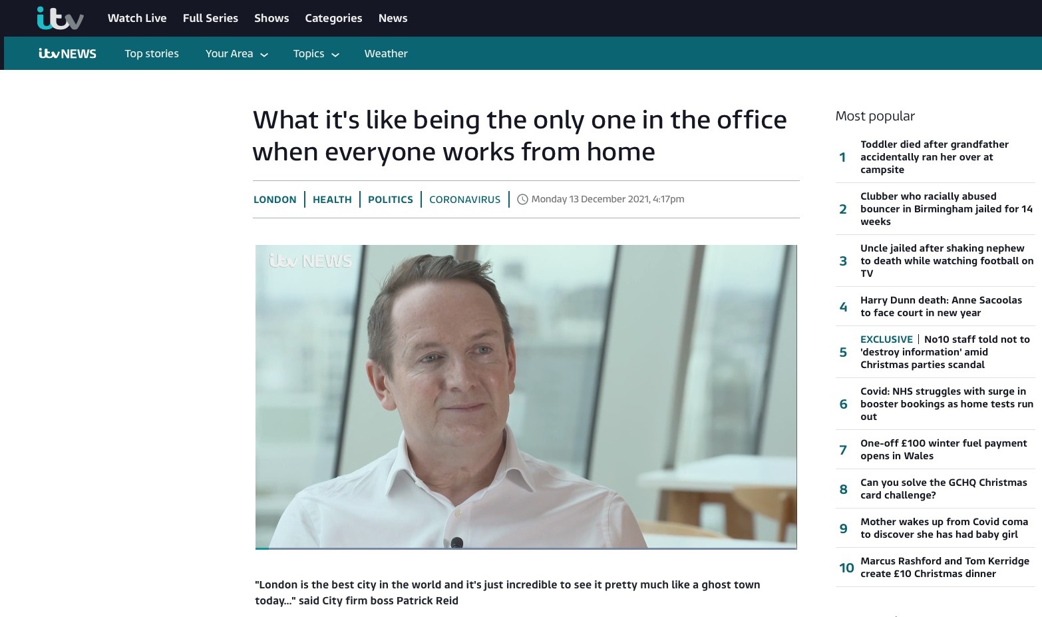1042x617 pixels.
Task: Read the GCHQ Christmas card challenge story
Action: pyautogui.click(x=944, y=489)
